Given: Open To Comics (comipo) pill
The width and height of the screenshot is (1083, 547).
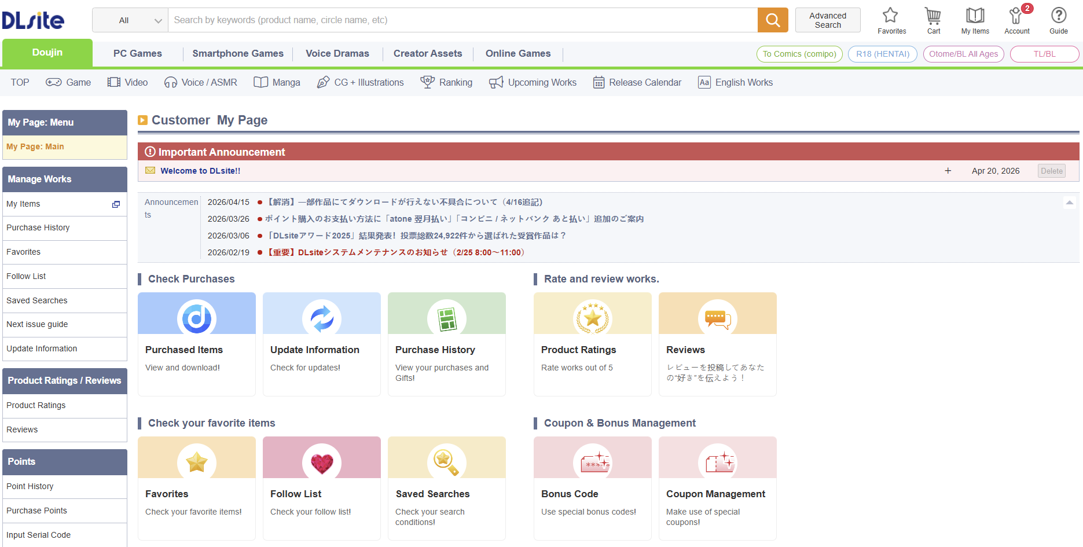Looking at the screenshot, I should 799,54.
